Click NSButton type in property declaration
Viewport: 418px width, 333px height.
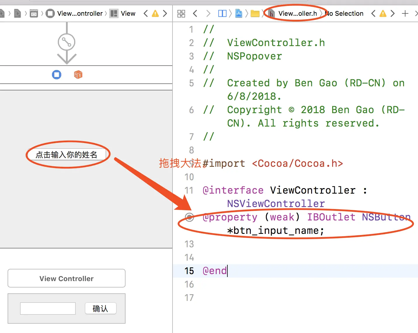386,217
